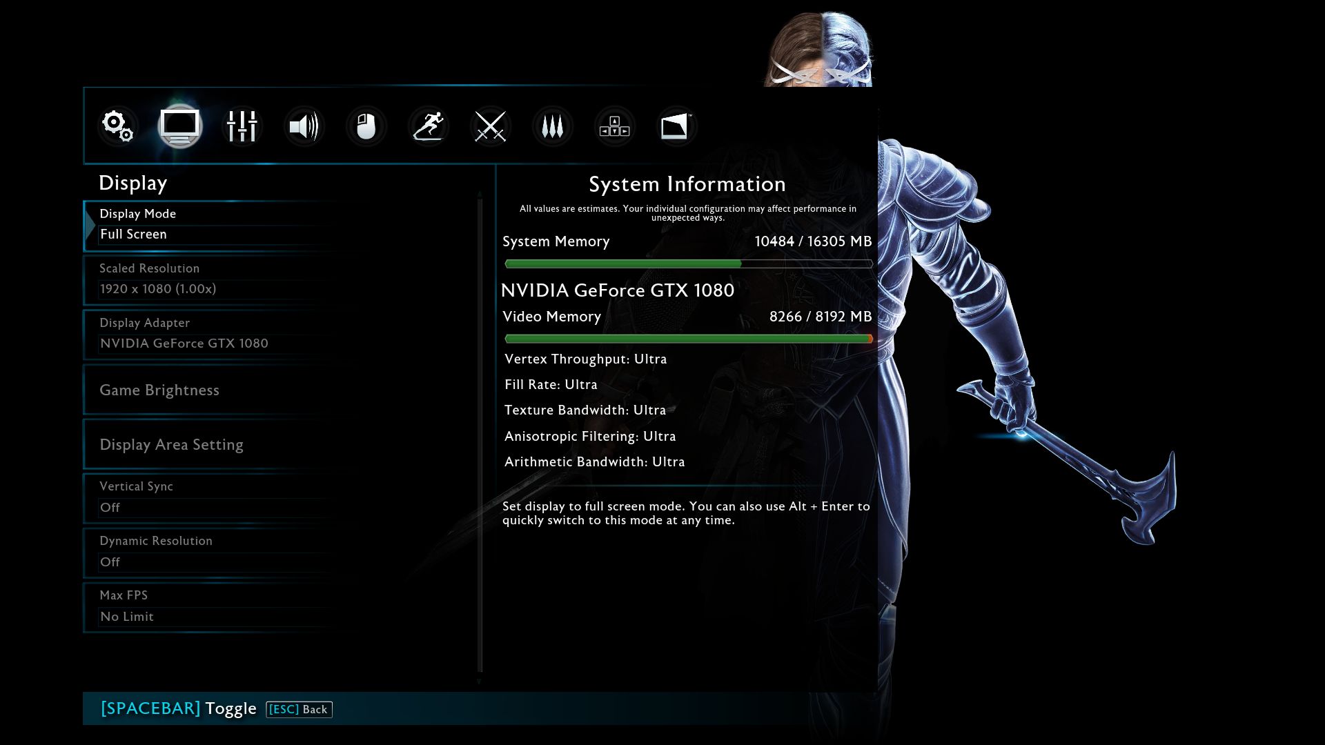Screen dimensions: 1325x745
Task: Open the advanced graphics sliders tab
Action: (x=242, y=127)
